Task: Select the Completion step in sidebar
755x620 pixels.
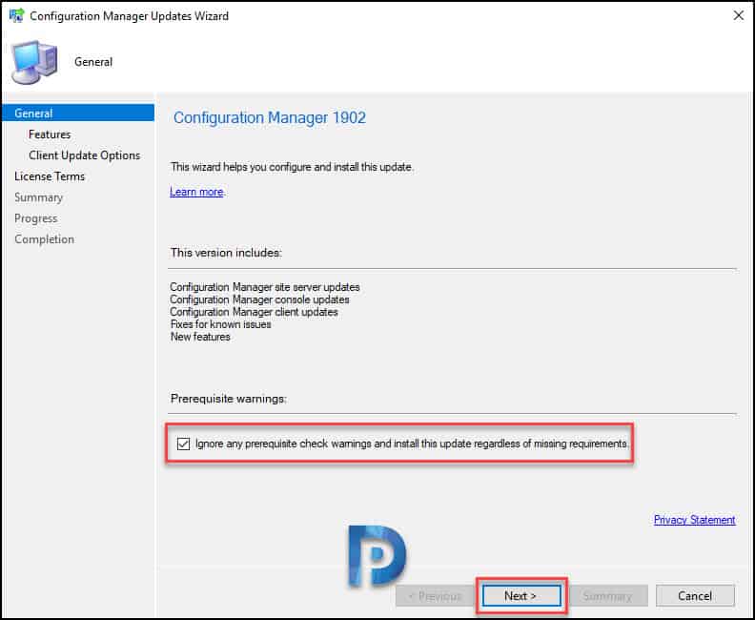Action: point(44,239)
